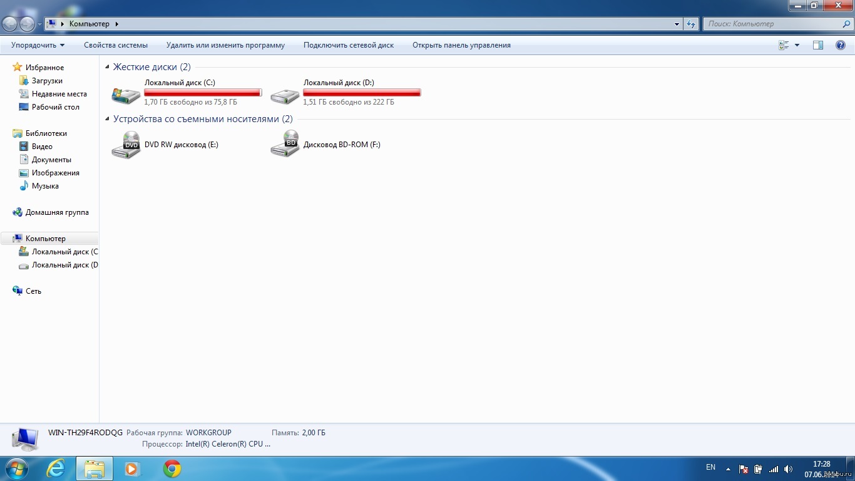Open the help question mark icon
This screenshot has width=855, height=481.
tap(841, 45)
